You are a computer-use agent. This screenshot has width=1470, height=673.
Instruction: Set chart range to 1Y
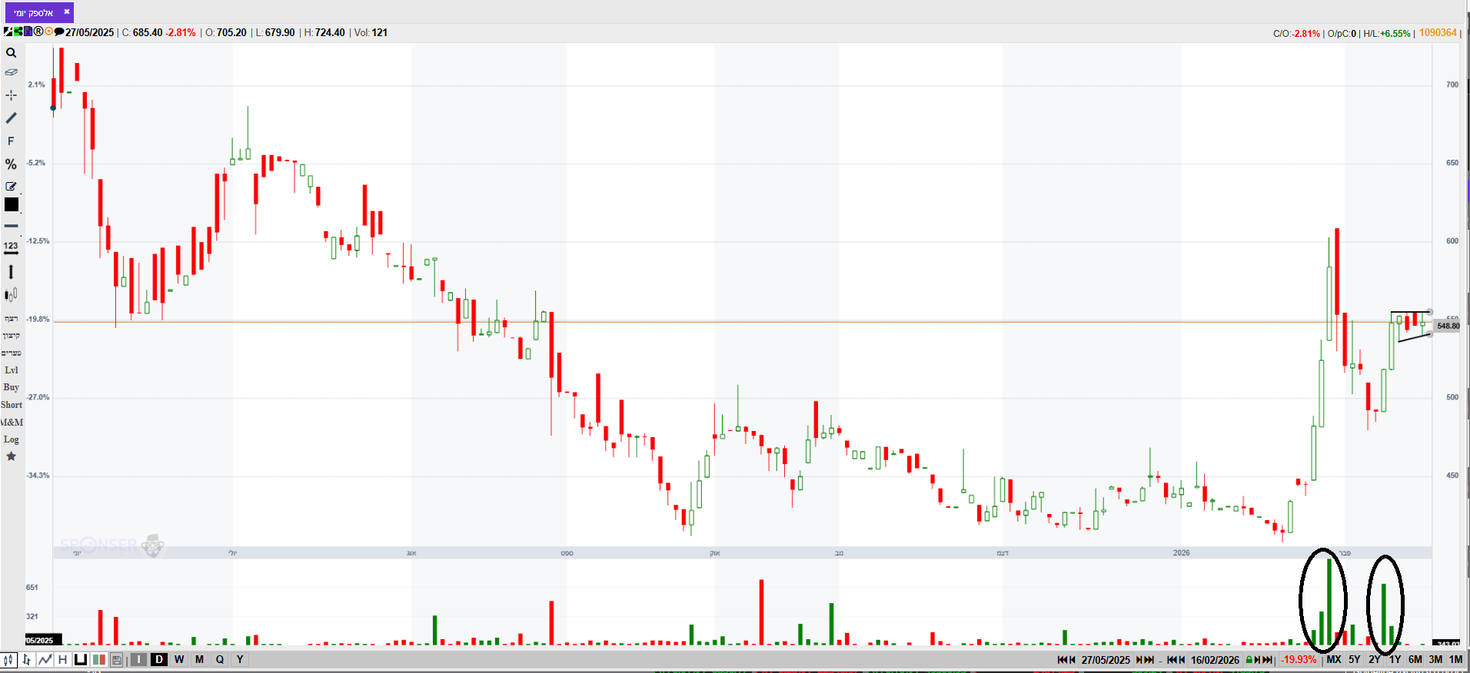click(1395, 660)
